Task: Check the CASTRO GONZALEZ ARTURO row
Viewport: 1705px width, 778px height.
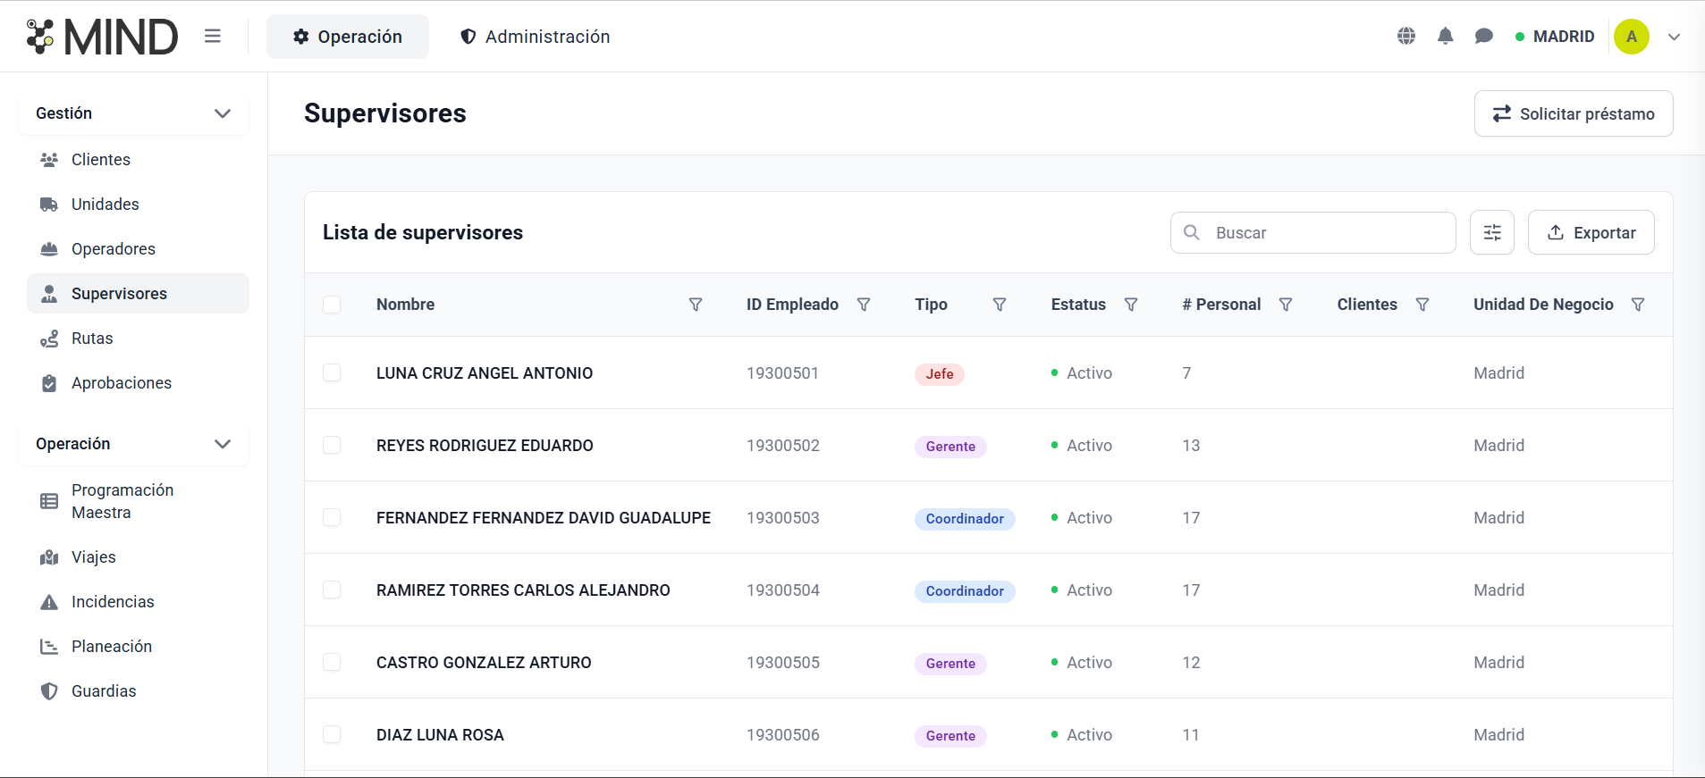Action: [332, 663]
